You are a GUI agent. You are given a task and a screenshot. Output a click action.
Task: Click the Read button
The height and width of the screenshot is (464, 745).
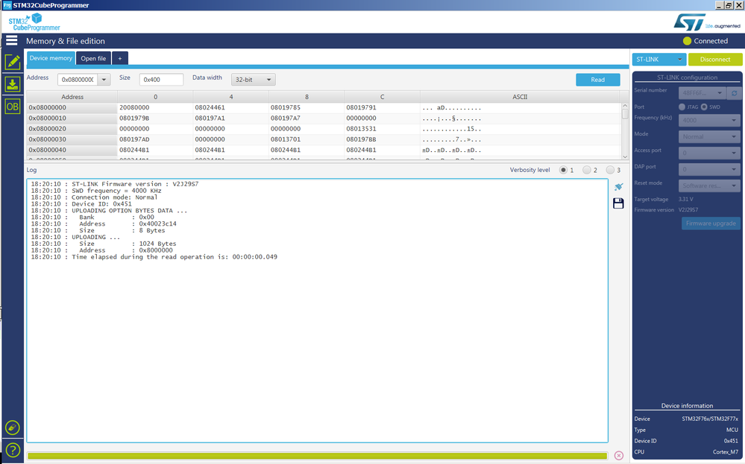click(597, 80)
